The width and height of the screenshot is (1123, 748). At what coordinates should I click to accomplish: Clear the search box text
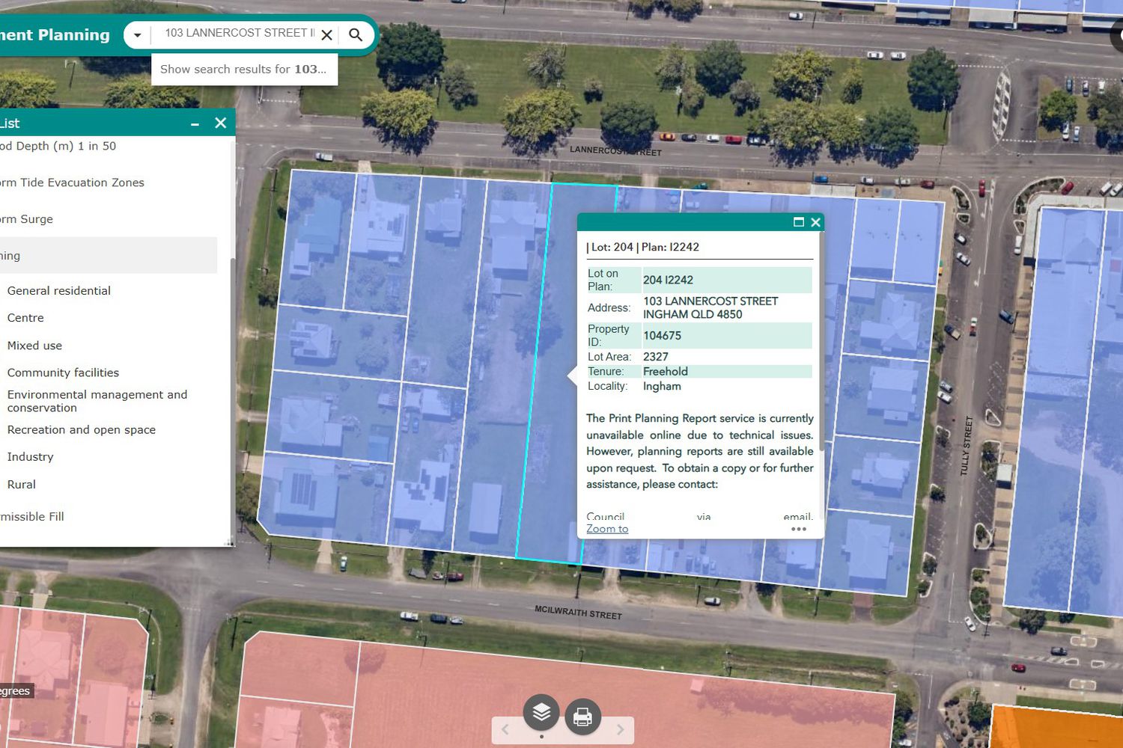coord(327,35)
